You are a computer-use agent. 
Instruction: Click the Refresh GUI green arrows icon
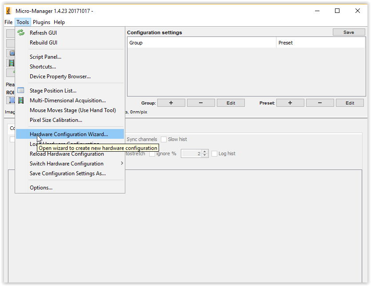pyautogui.click(x=21, y=32)
